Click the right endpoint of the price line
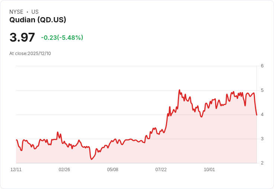The image size is (274, 189). point(257,115)
